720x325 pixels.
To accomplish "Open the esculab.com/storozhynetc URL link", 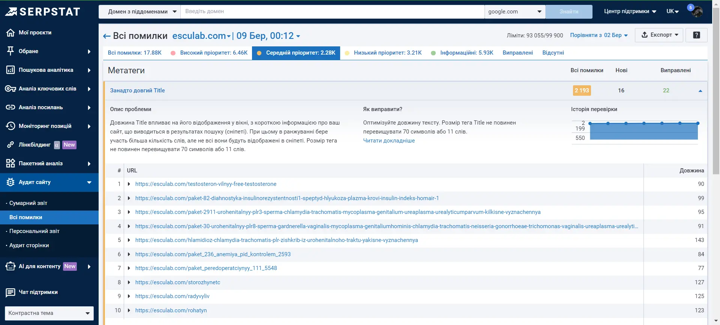I will (x=178, y=282).
